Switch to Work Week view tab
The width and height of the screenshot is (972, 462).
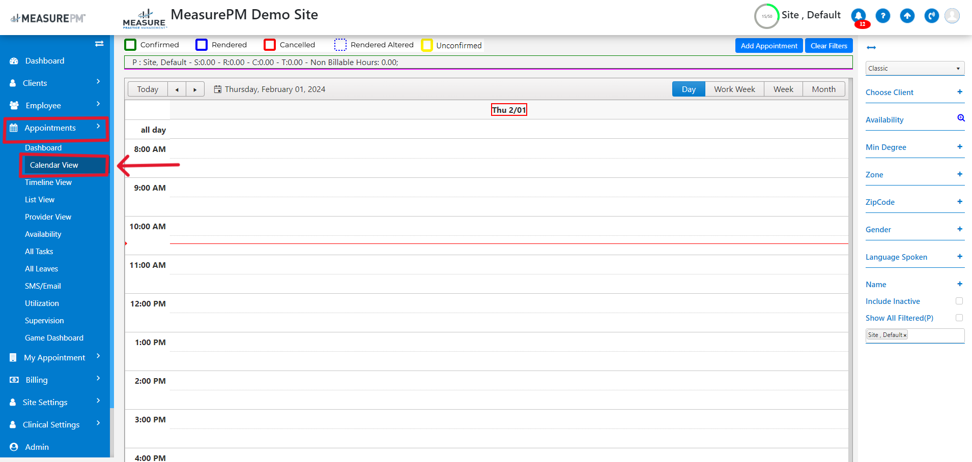click(x=734, y=89)
